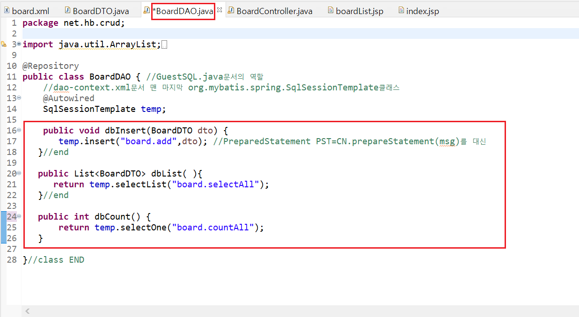Expand the folded imports on line 3
Image resolution: width=579 pixels, height=317 pixels.
click(x=19, y=44)
